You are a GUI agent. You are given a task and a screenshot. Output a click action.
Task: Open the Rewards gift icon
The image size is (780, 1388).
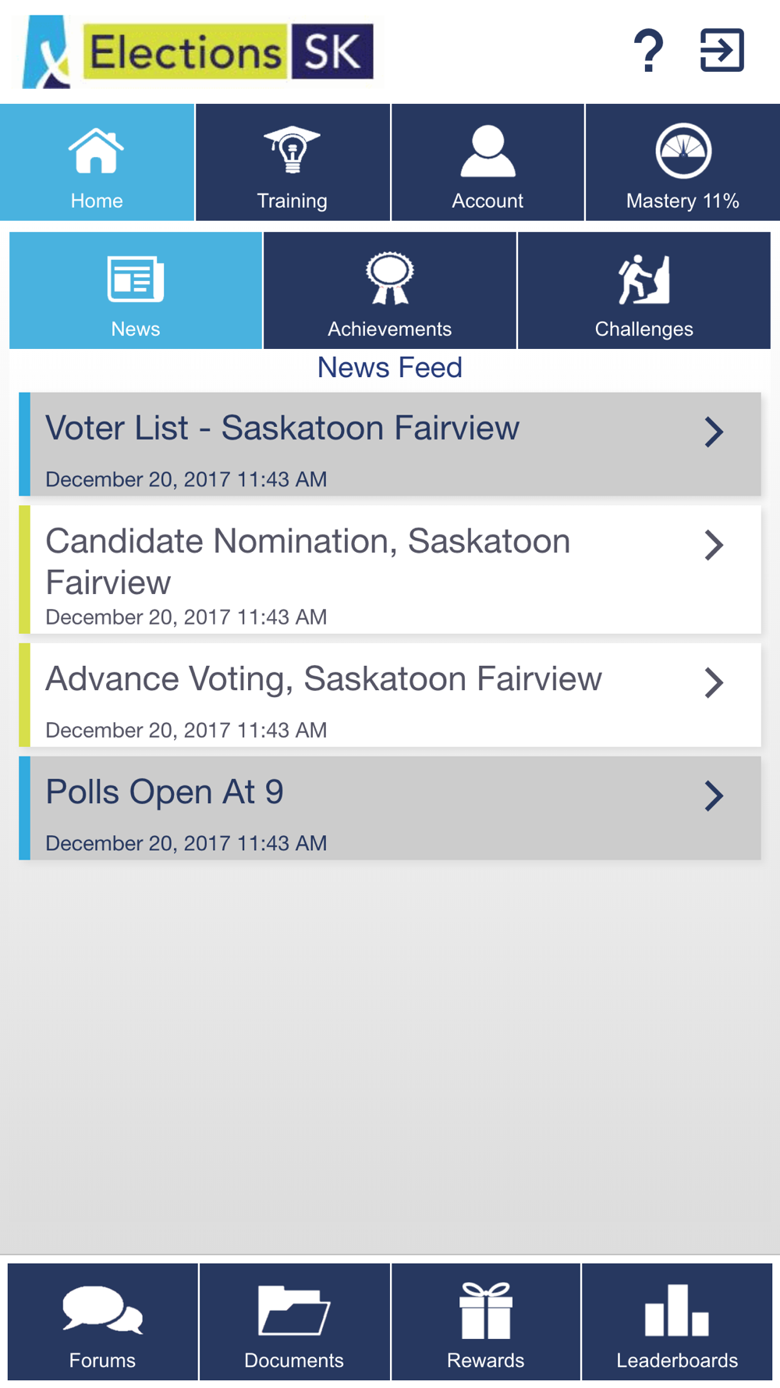click(485, 1309)
